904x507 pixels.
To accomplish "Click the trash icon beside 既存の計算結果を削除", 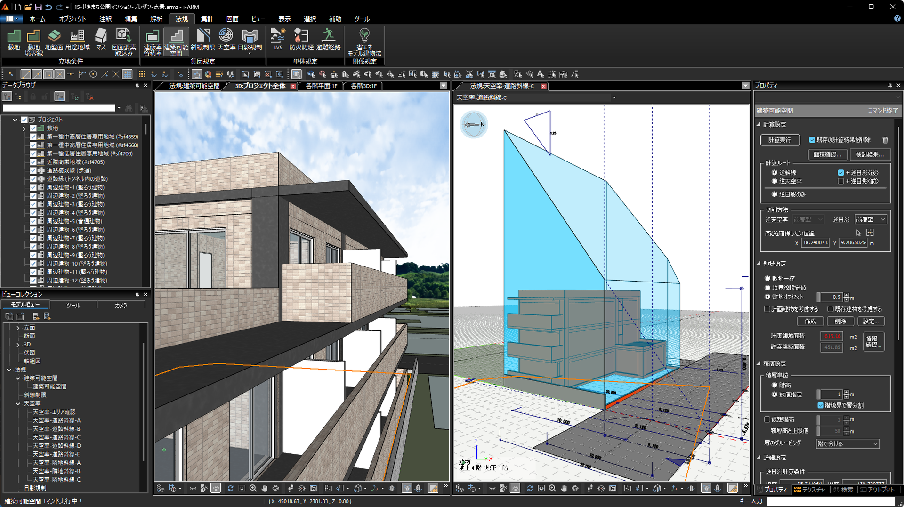I will pos(885,140).
